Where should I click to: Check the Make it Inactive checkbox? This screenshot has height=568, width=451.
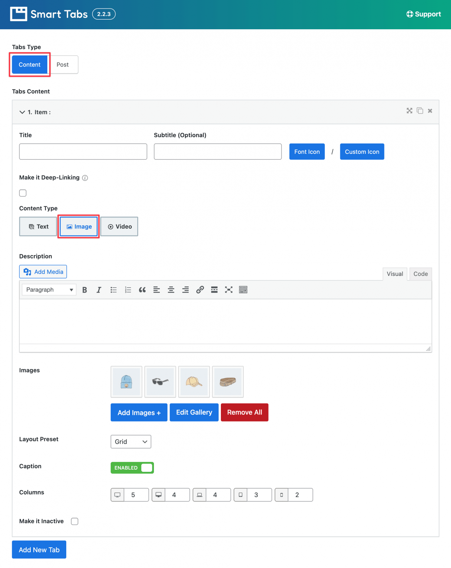coord(74,521)
